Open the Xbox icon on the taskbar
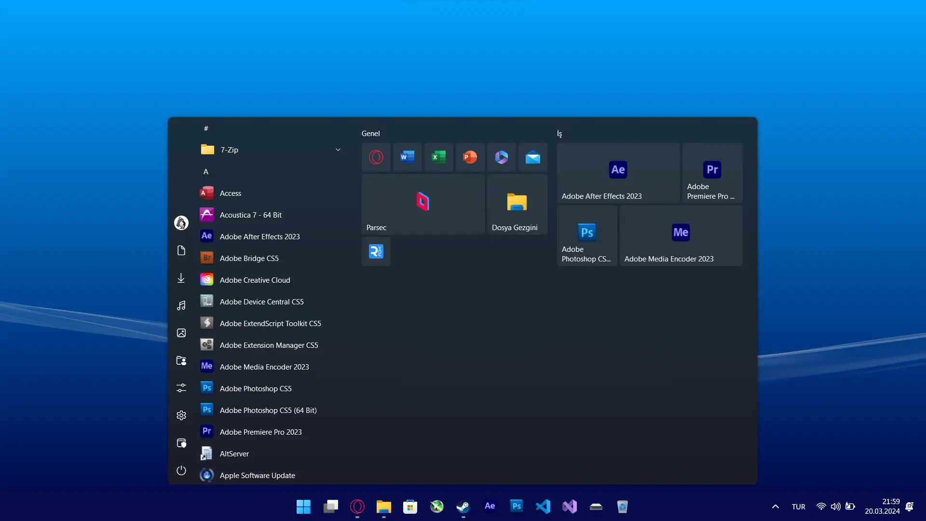This screenshot has height=521, width=926. point(437,507)
